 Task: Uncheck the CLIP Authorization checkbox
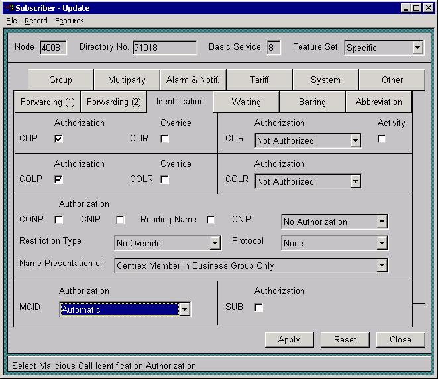59,139
